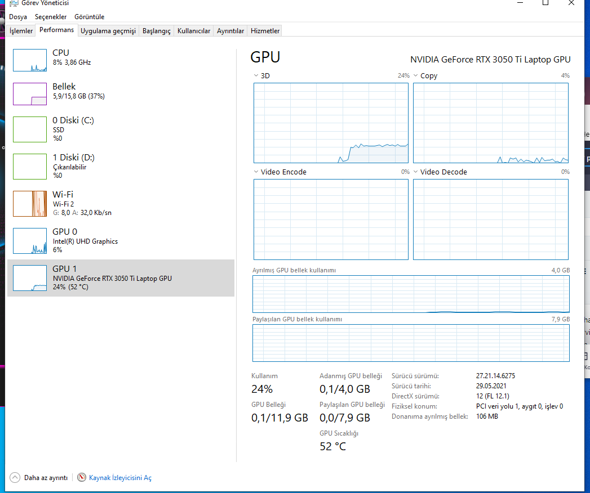Open the Copy engine dropdown chevron

click(416, 75)
